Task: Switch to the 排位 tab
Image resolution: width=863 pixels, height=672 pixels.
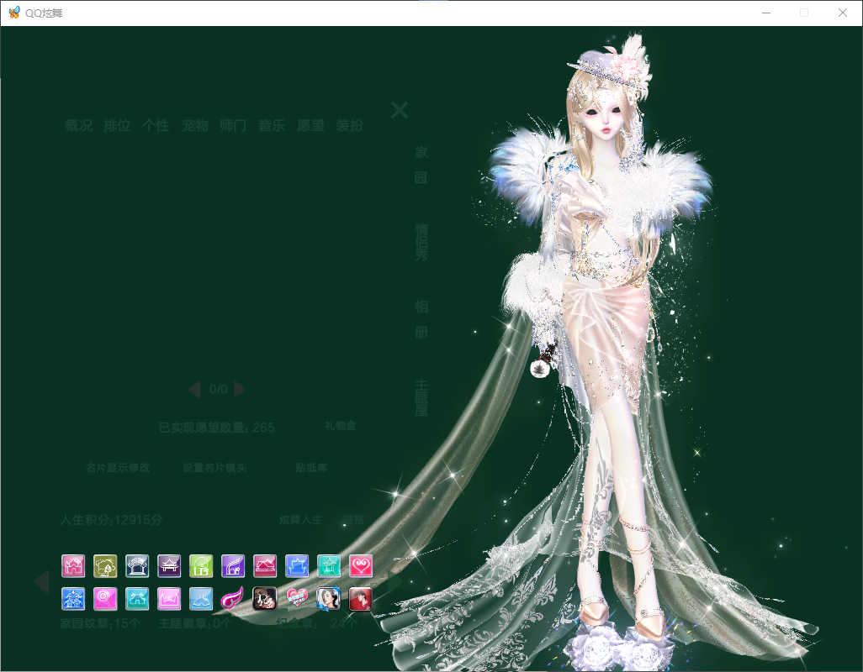Action: pyautogui.click(x=117, y=126)
